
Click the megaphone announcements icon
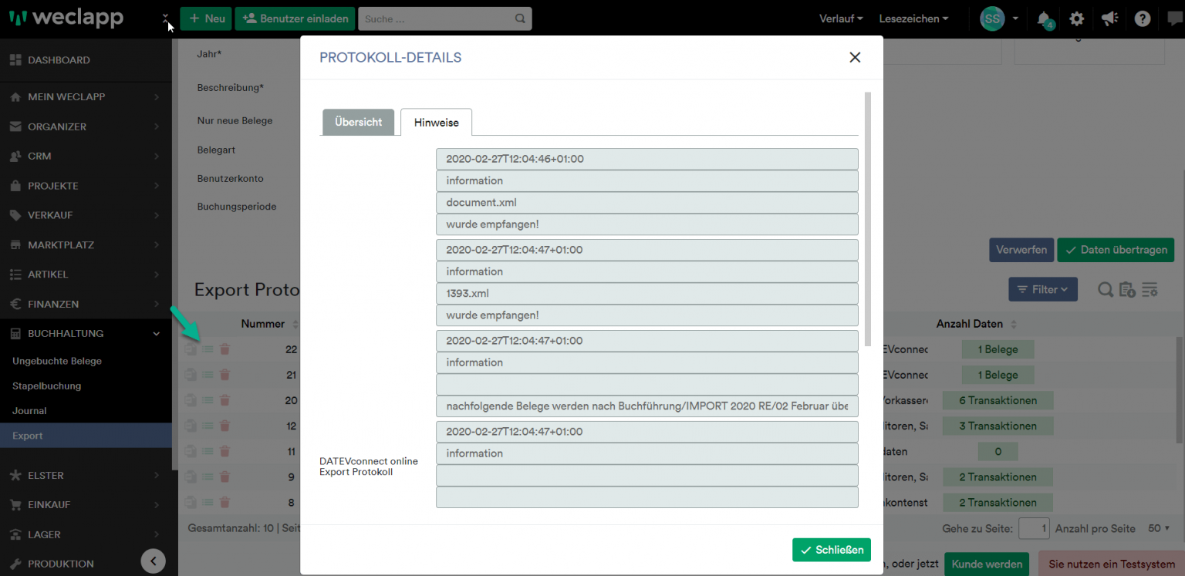pos(1109,19)
